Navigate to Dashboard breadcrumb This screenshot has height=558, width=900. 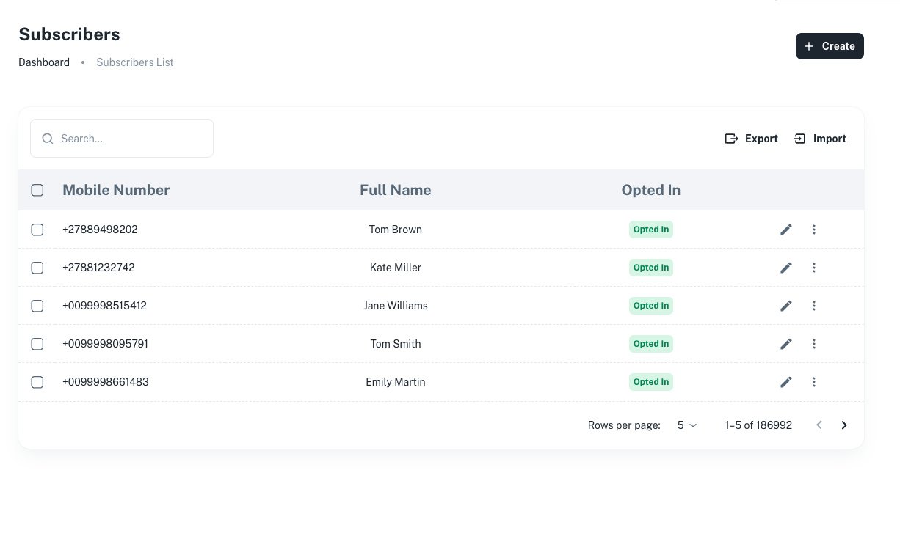point(44,62)
